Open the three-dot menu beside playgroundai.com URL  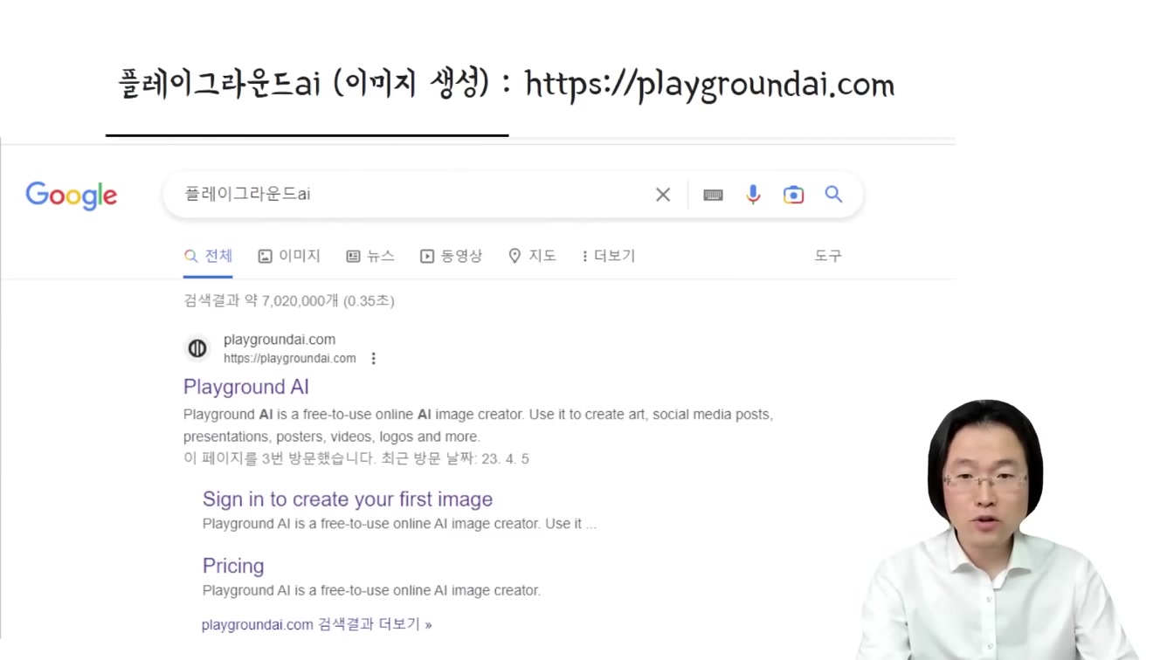pos(373,358)
